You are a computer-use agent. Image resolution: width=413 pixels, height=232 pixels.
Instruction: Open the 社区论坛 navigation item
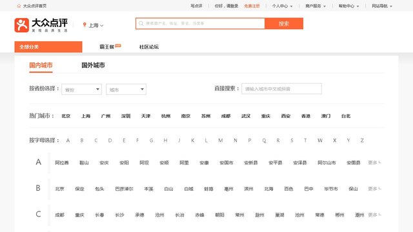point(149,47)
